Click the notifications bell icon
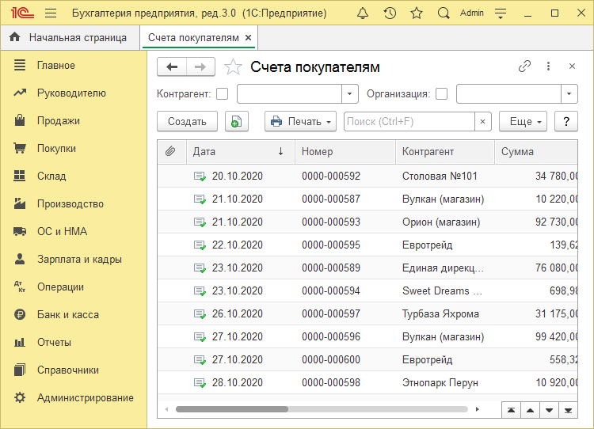Image resolution: width=594 pixels, height=429 pixels. (x=363, y=13)
